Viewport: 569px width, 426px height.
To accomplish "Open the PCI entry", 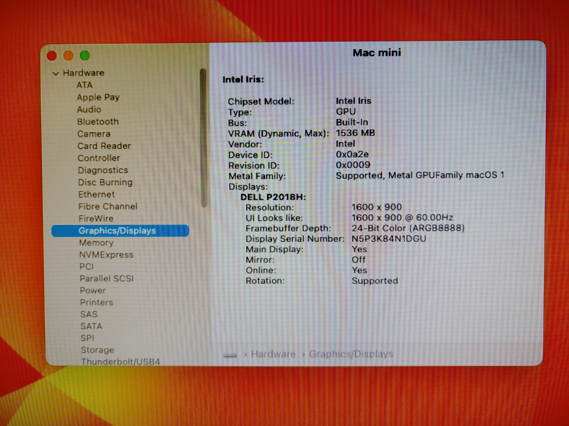I will click(x=87, y=267).
